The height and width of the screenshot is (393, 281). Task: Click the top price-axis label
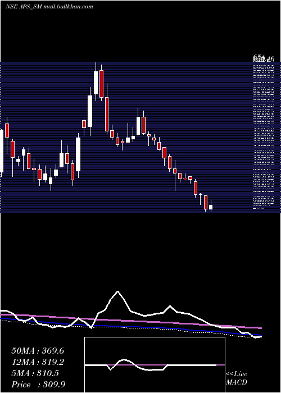[264, 58]
